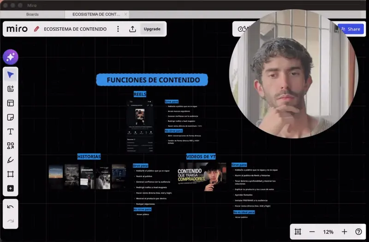
Task: Open the frames list icon bottom right
Action: point(298,232)
